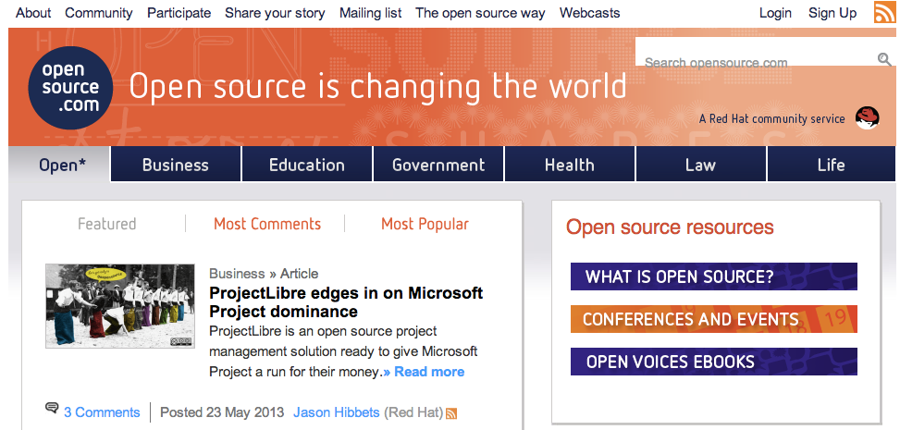
Task: Open The open source way page
Action: coord(480,13)
